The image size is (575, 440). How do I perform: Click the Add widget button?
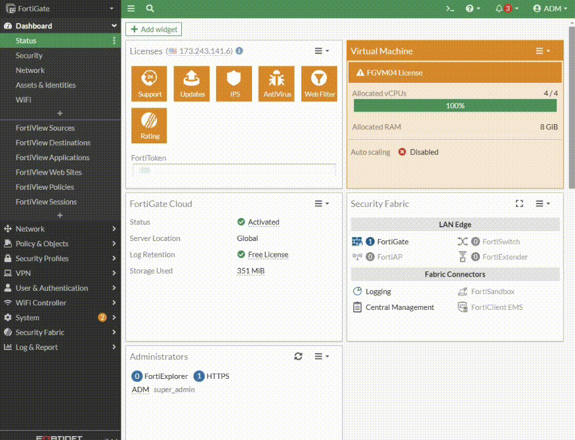coord(153,30)
